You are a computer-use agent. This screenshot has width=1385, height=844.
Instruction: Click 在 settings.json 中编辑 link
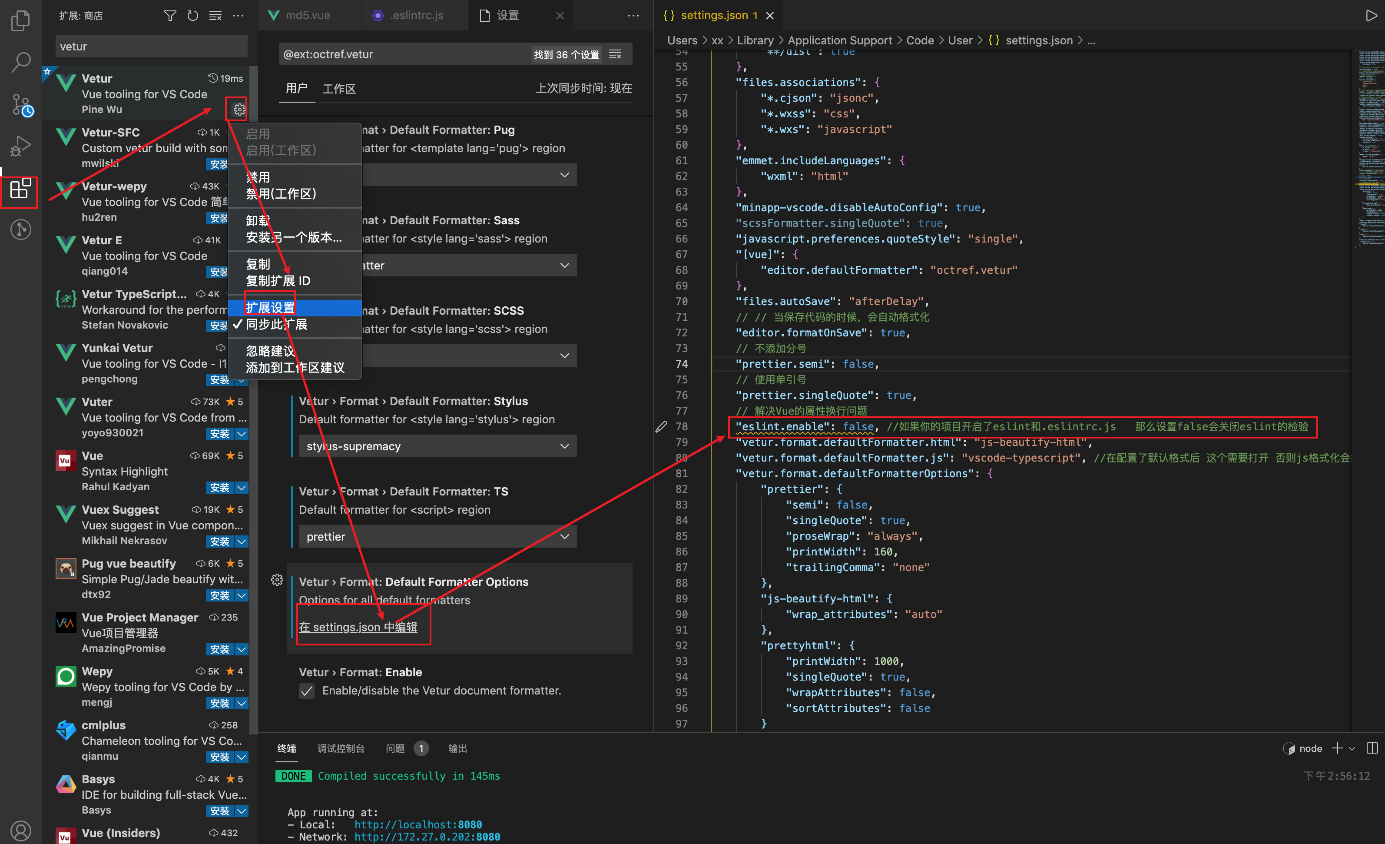(x=358, y=627)
